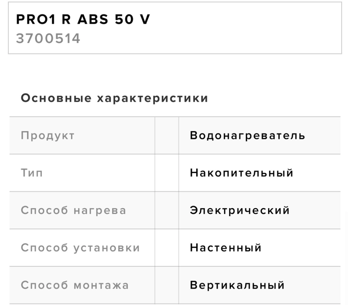Select the Способ монтажа label
Viewport: 350px width, 305px height.
click(x=75, y=285)
